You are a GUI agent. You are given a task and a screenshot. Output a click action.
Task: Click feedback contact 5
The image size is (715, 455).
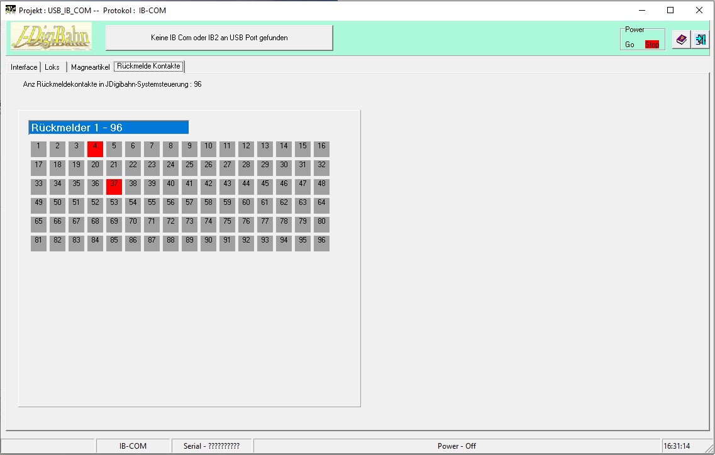click(114, 149)
